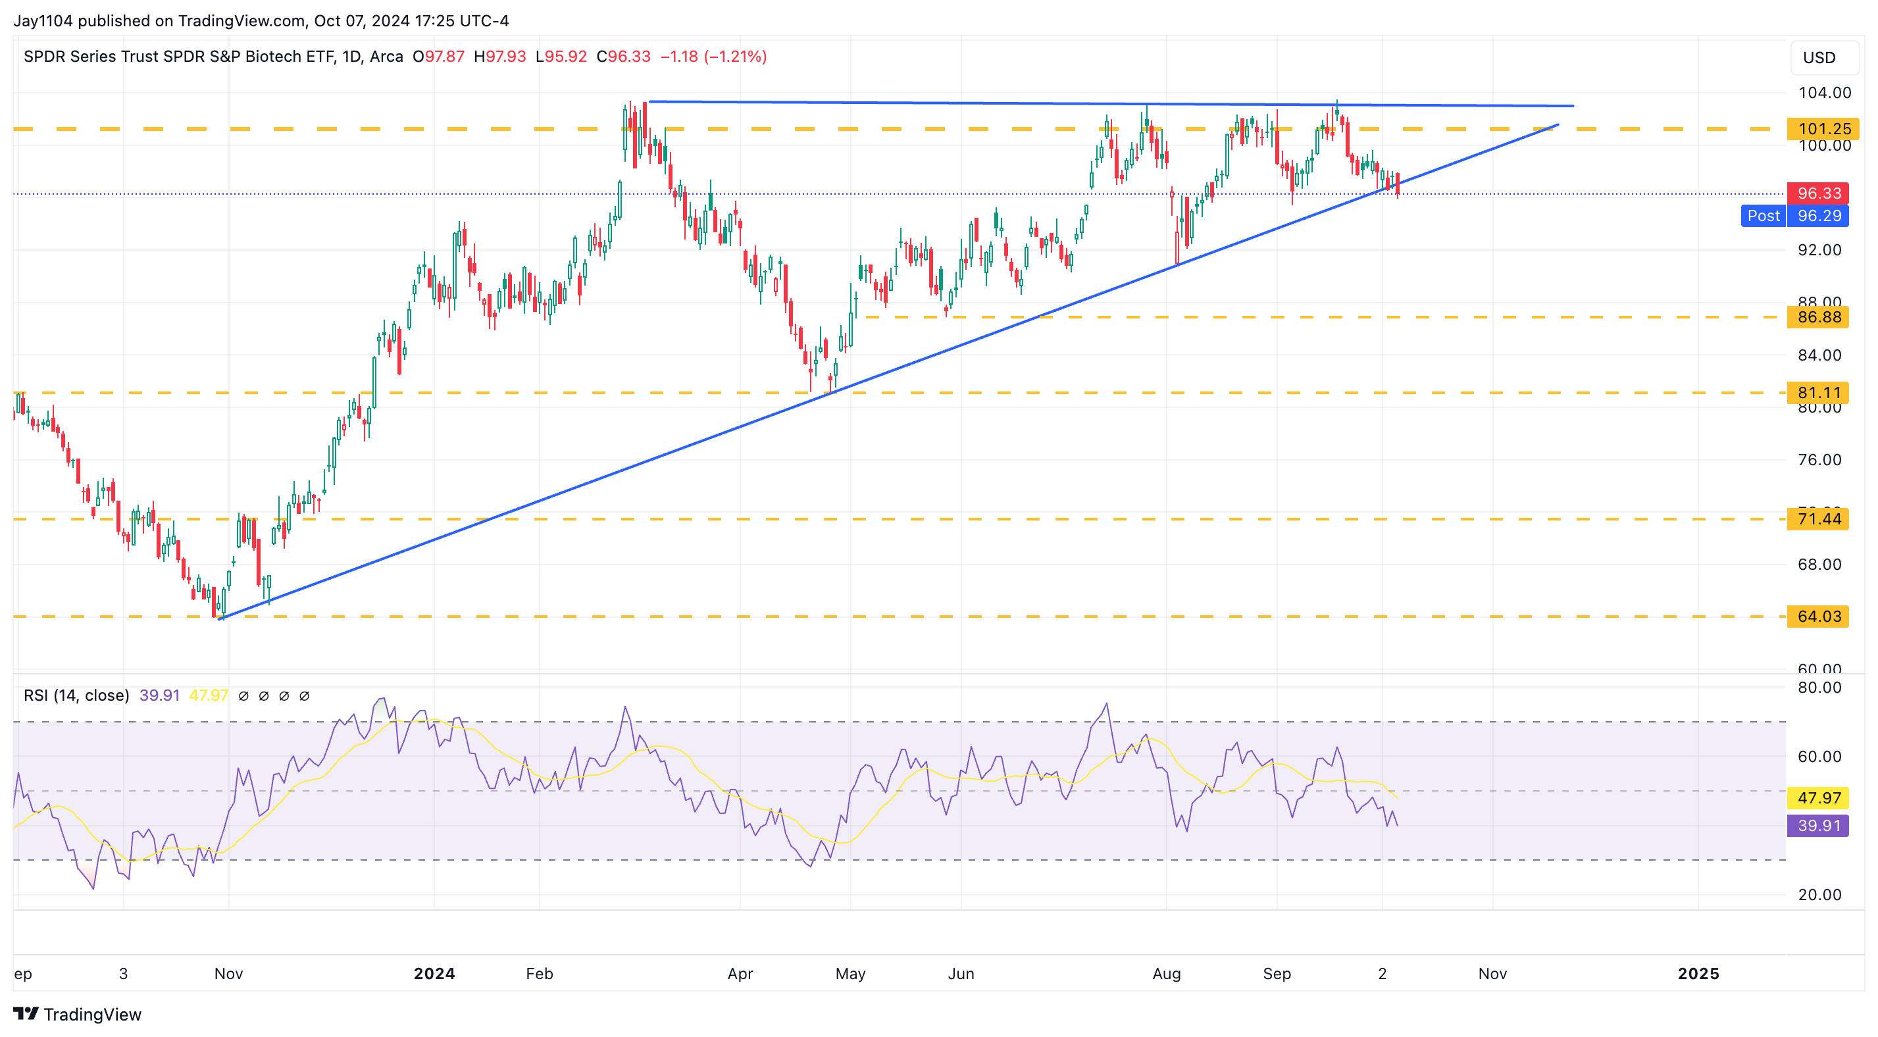The width and height of the screenshot is (1878, 1037).
Task: Click the 68.00 price scale value
Action: click(1819, 565)
